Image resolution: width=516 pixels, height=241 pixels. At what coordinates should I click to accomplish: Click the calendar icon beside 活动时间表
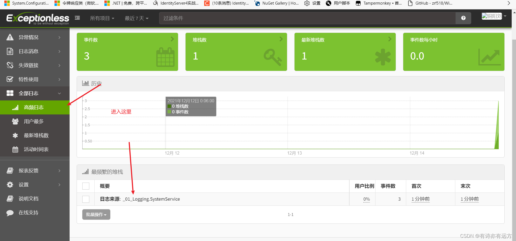pyautogui.click(x=15, y=149)
